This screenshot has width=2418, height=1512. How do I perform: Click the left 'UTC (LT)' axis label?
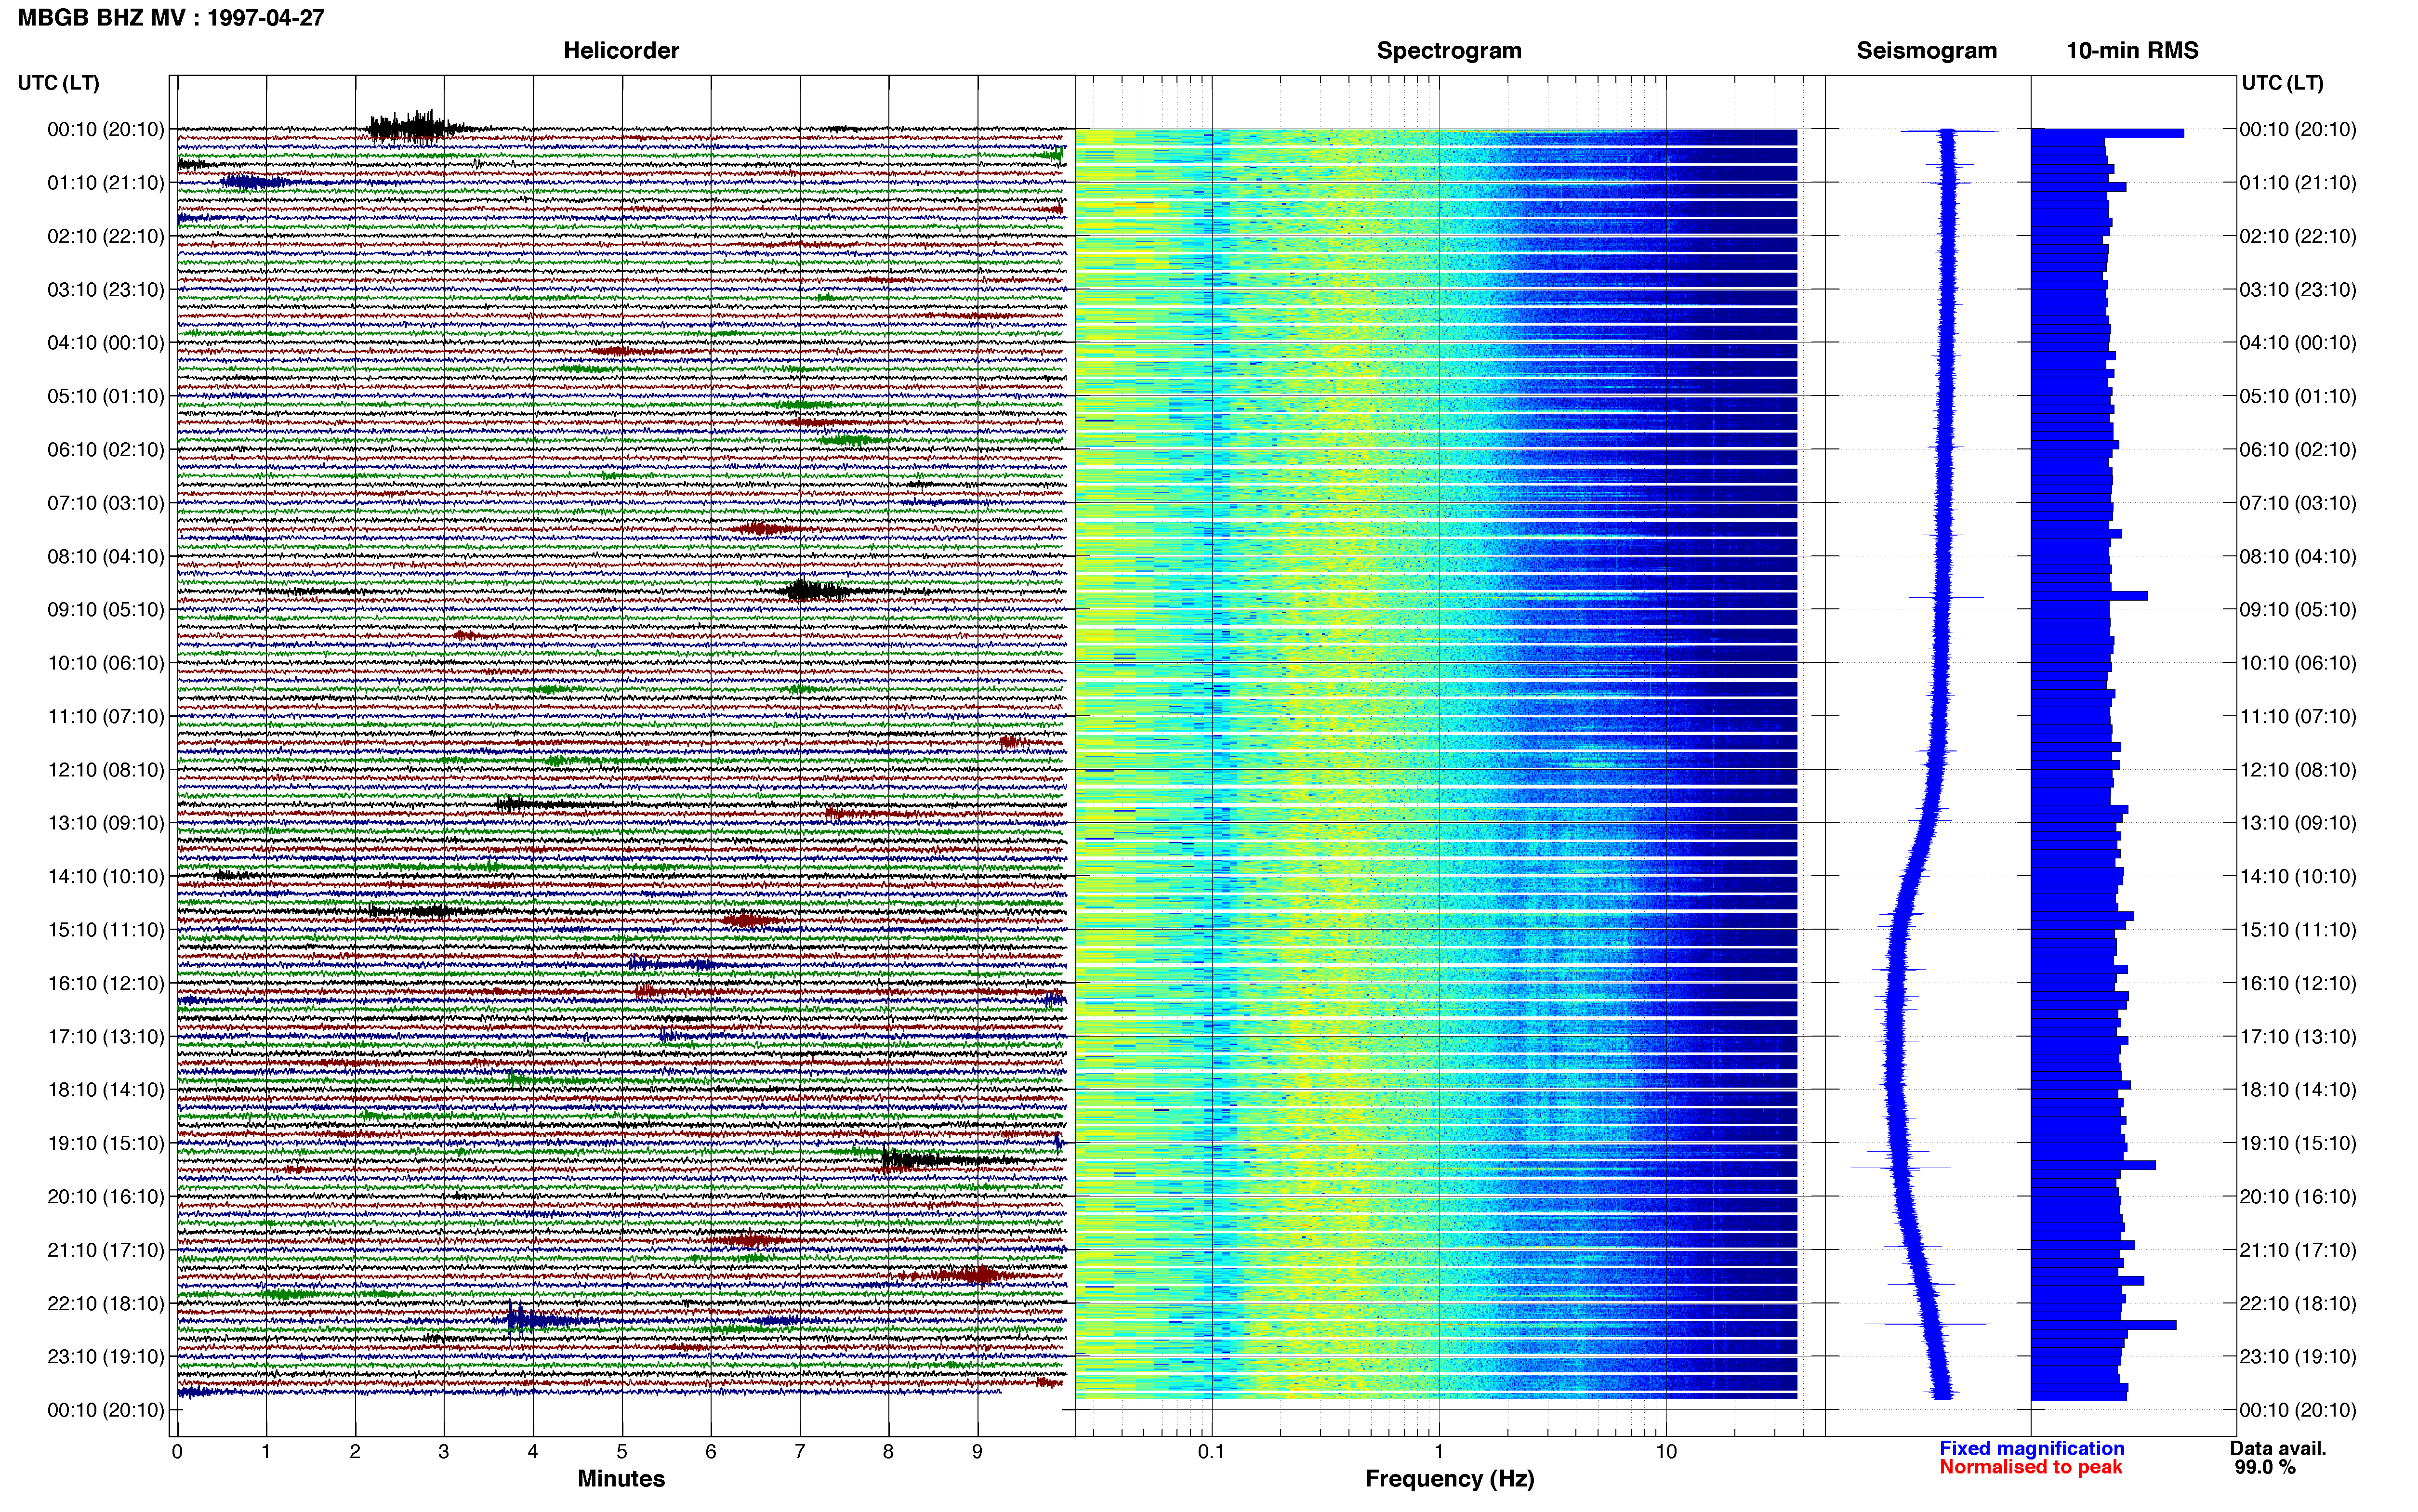click(58, 83)
